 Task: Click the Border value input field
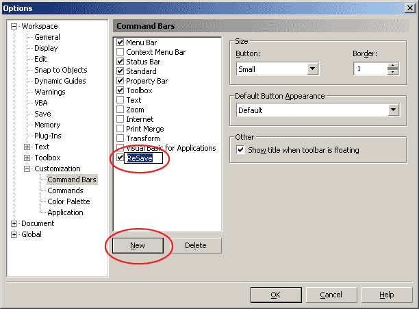click(371, 69)
